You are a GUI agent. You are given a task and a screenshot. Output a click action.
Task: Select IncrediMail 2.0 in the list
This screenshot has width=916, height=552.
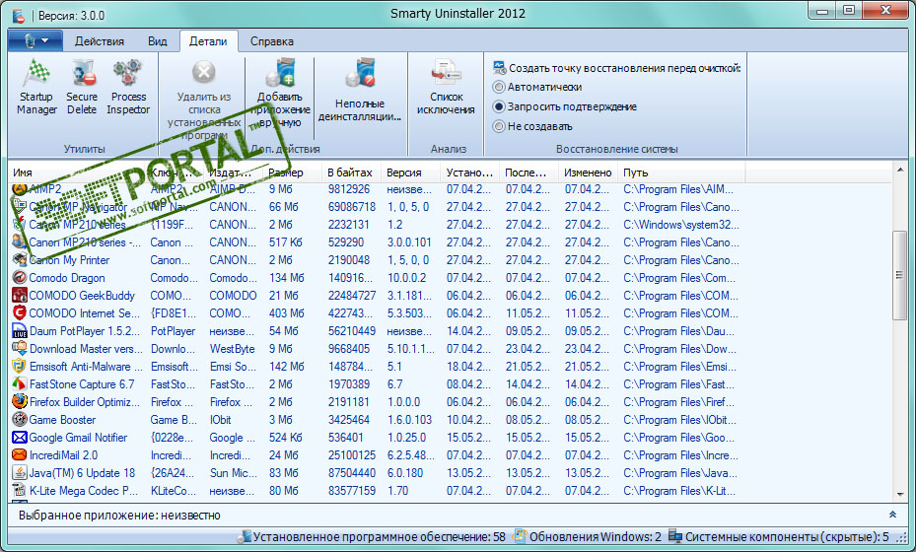63,455
